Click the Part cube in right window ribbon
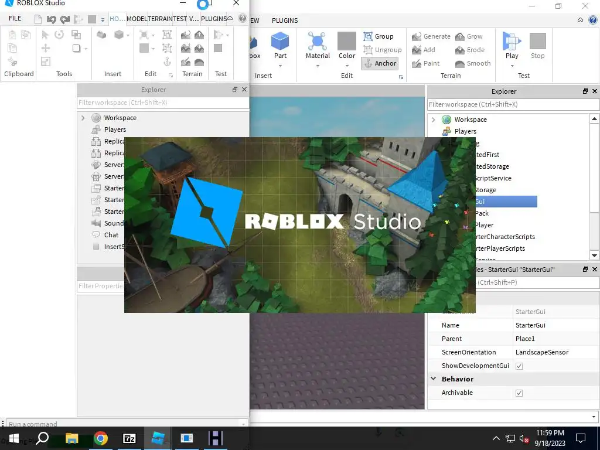600x450 pixels. (x=280, y=42)
